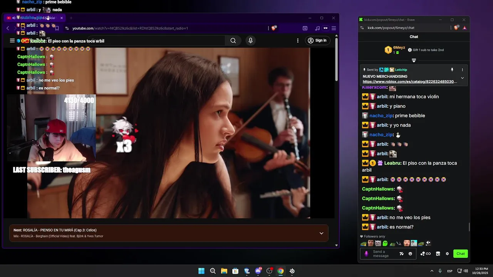Viewport: 493px width, 277px height.
Task: Open Brave main menu in YouTube window
Action: tap(334, 28)
